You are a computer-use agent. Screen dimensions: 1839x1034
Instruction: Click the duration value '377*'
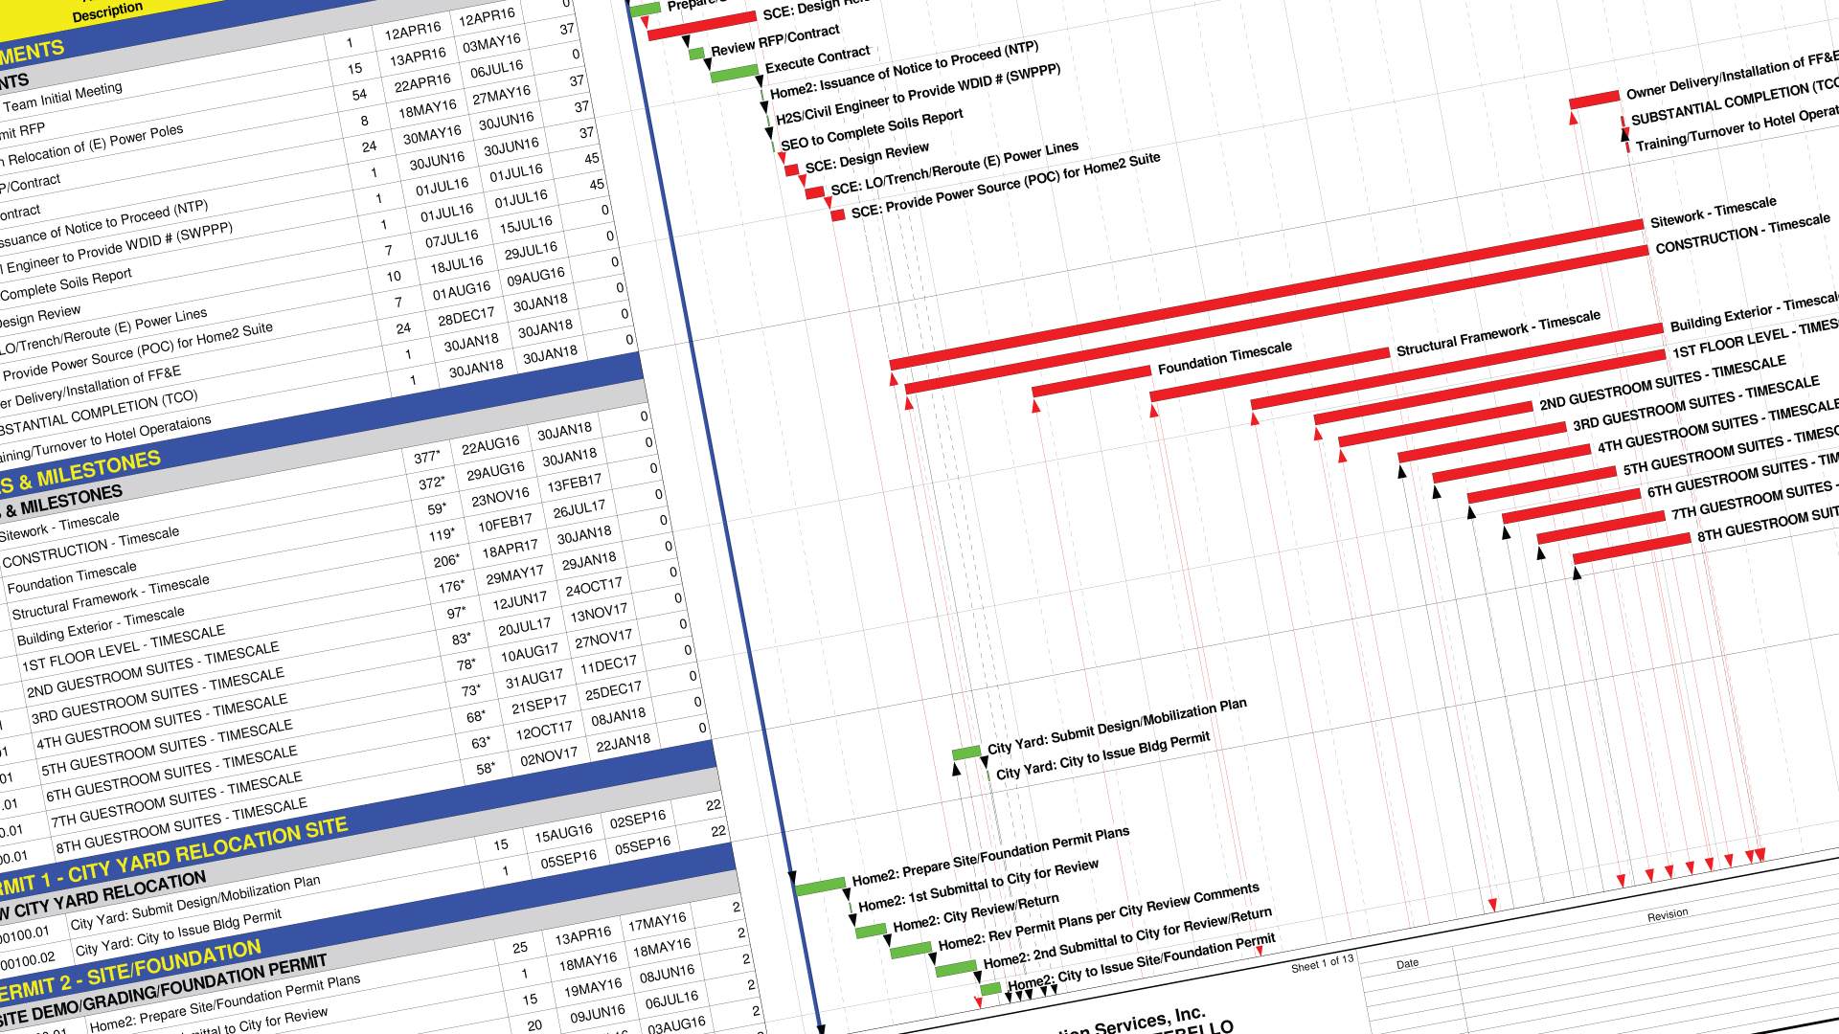pos(427,458)
